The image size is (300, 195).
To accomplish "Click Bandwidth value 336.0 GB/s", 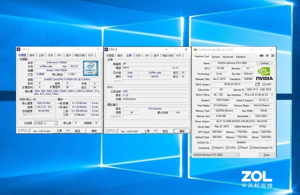I will 261,116.
